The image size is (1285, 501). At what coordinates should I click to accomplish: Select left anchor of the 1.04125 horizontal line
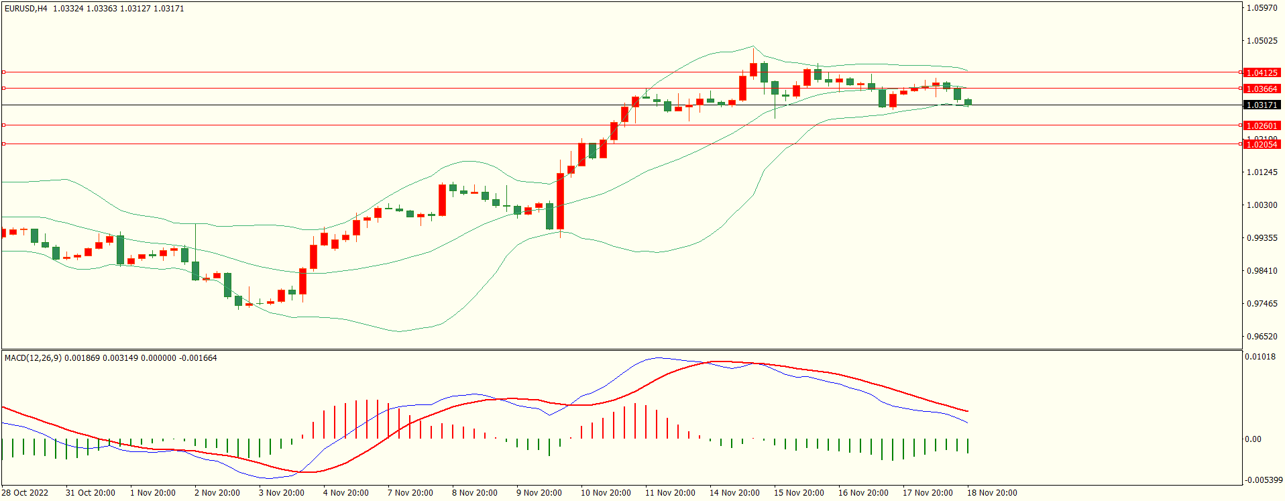[x=3, y=72]
